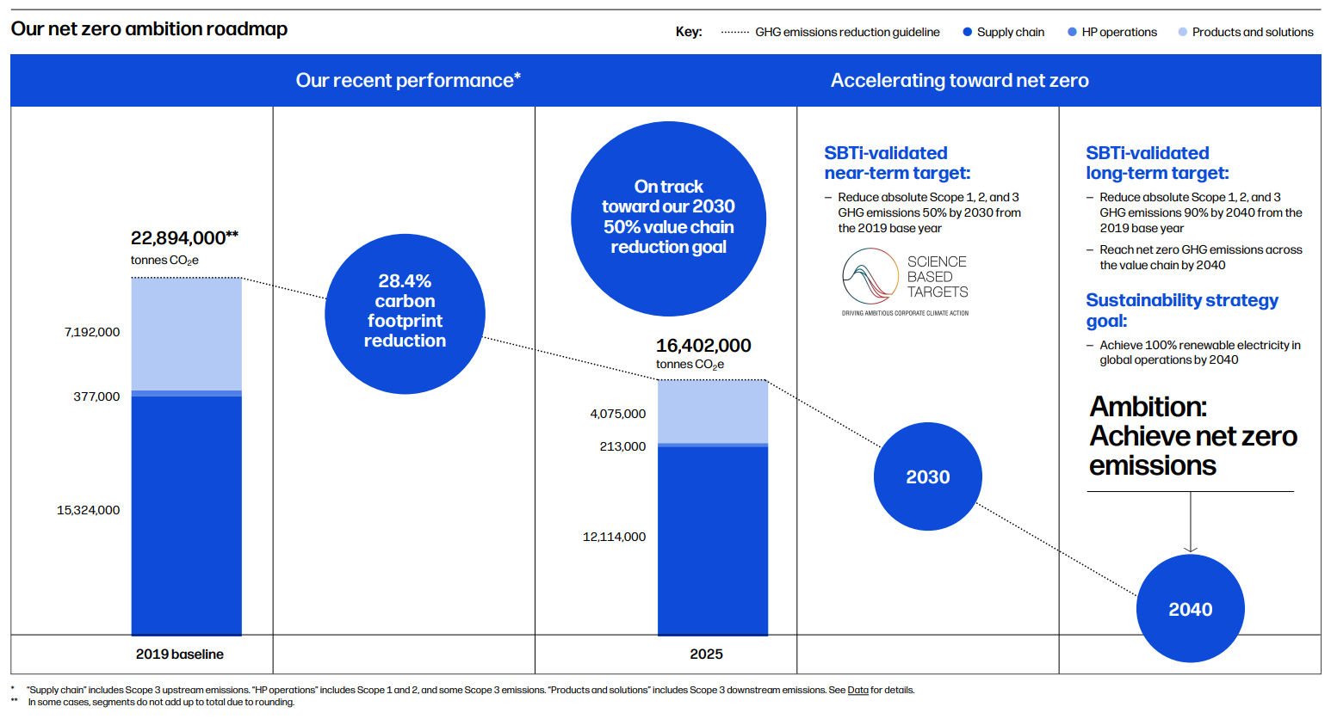1331x719 pixels.
Task: Click the 'Sustainability strategy goal:' heading
Action: click(x=1182, y=310)
